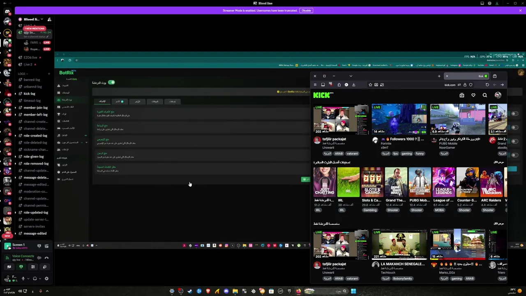Toggle Discord headphones deafen

35,279
